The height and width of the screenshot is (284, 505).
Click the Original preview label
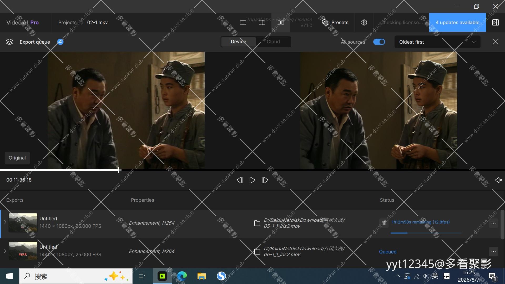[17, 158]
